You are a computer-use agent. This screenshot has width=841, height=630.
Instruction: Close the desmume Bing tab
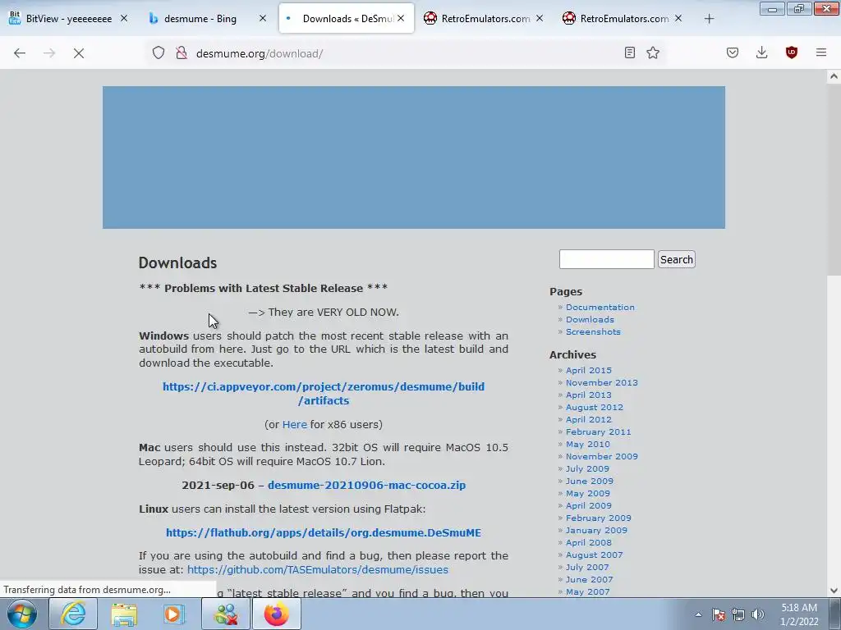(x=263, y=18)
